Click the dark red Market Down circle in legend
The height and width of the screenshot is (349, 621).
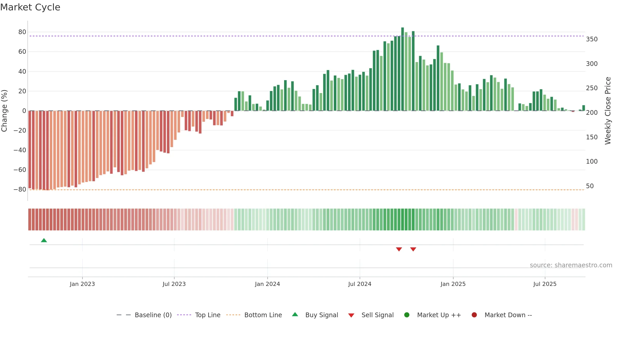[474, 315]
